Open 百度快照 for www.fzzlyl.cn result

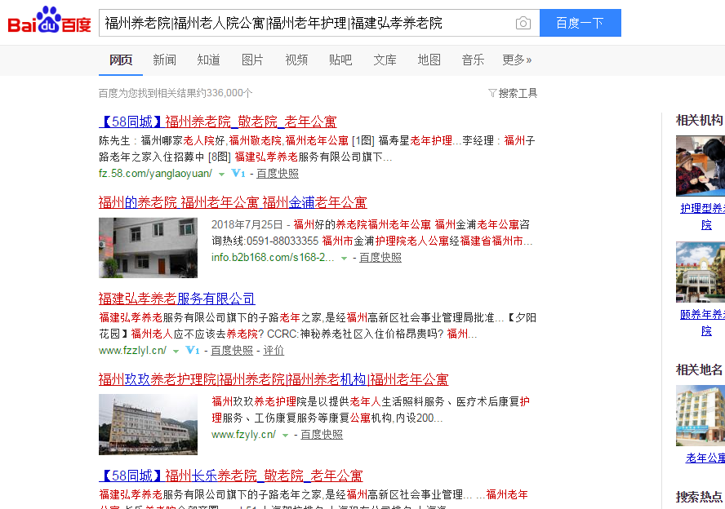pyautogui.click(x=232, y=351)
